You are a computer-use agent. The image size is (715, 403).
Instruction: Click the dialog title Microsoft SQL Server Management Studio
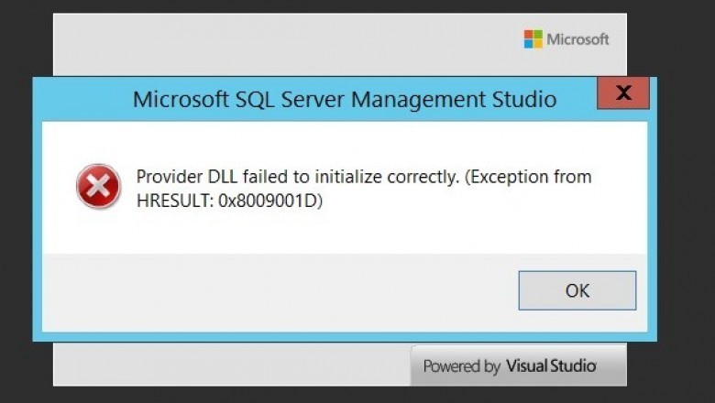344,99
